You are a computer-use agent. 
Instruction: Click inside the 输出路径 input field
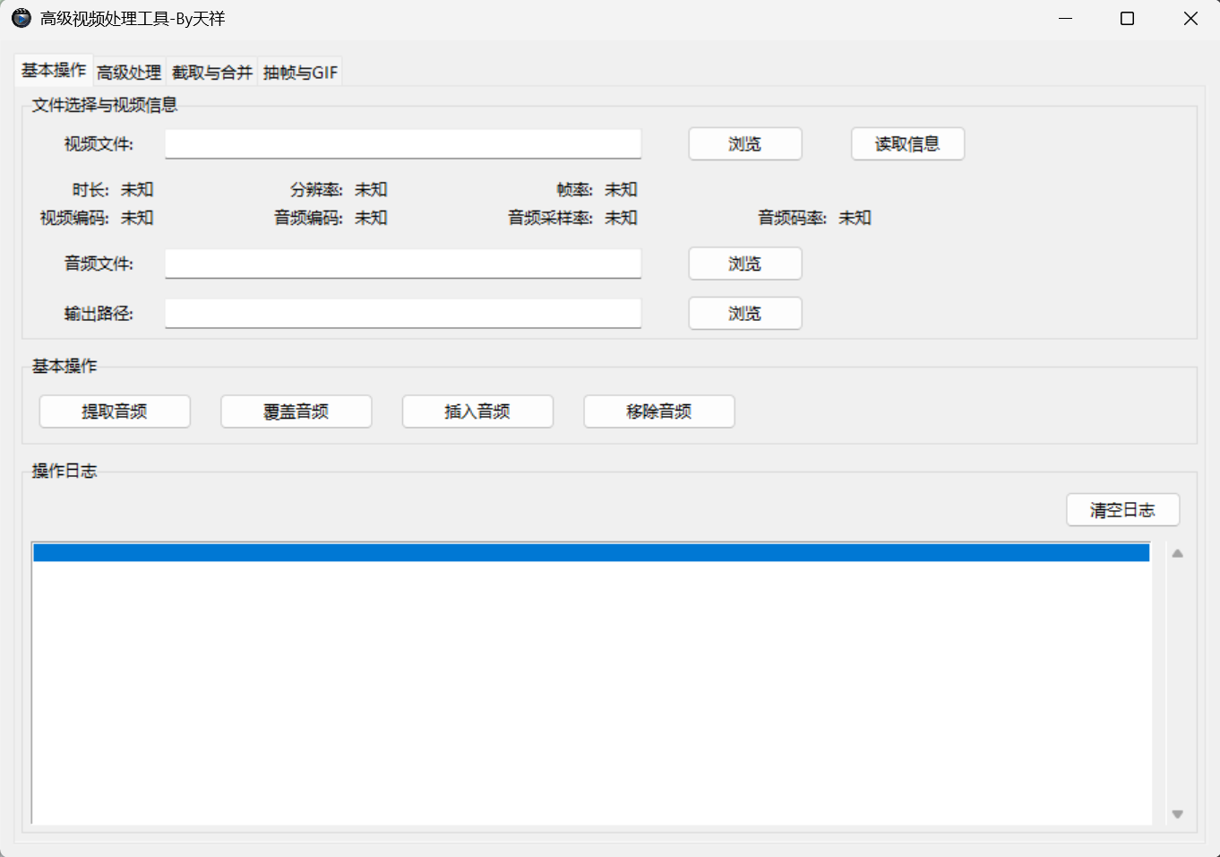(403, 313)
